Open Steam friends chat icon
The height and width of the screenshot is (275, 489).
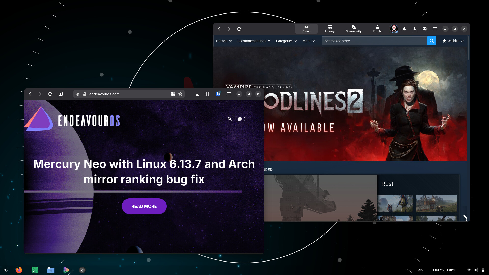coord(425,29)
